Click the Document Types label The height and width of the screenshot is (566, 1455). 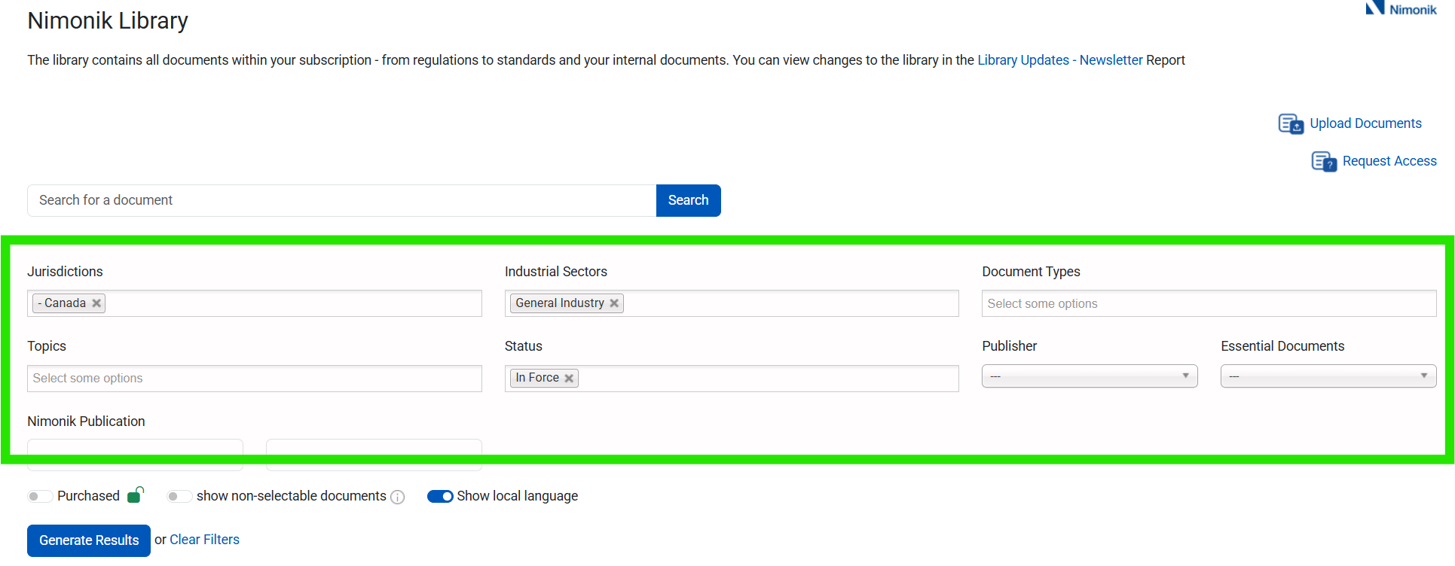(1031, 272)
